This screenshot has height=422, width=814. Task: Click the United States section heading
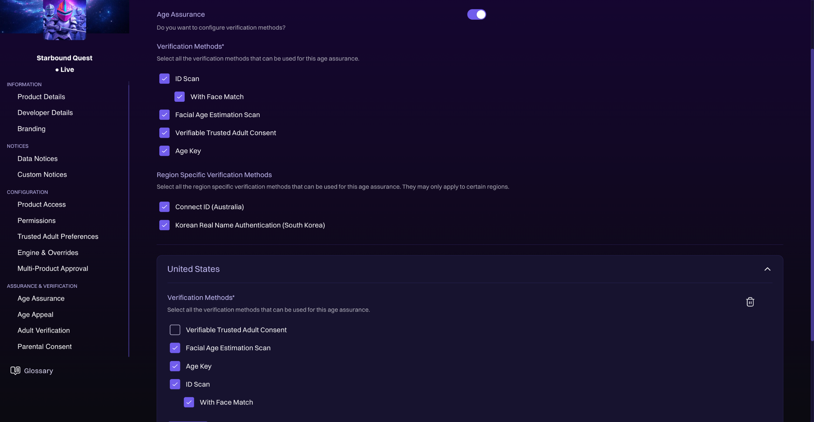tap(193, 269)
